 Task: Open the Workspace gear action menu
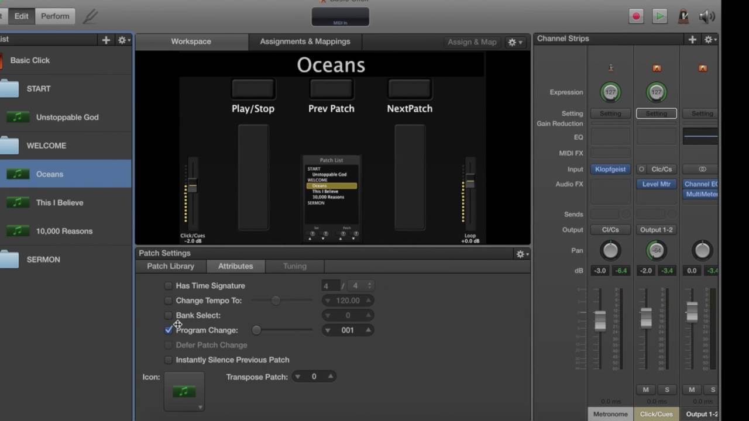click(514, 42)
